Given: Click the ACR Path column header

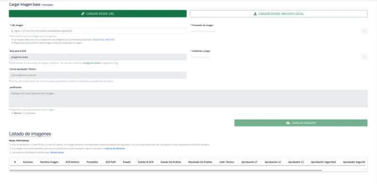Looking at the screenshot, I should (111, 162).
